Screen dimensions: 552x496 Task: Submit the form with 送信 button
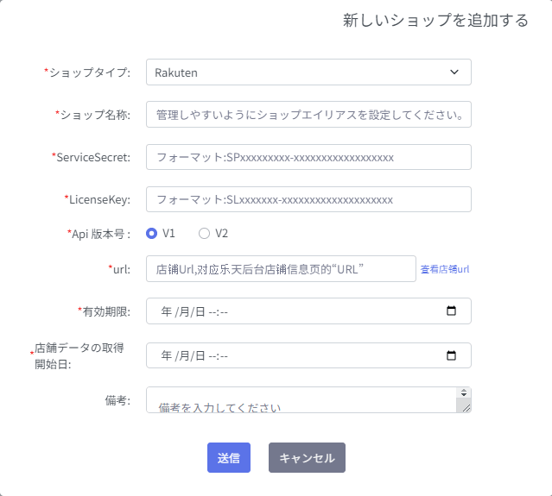[x=229, y=458]
